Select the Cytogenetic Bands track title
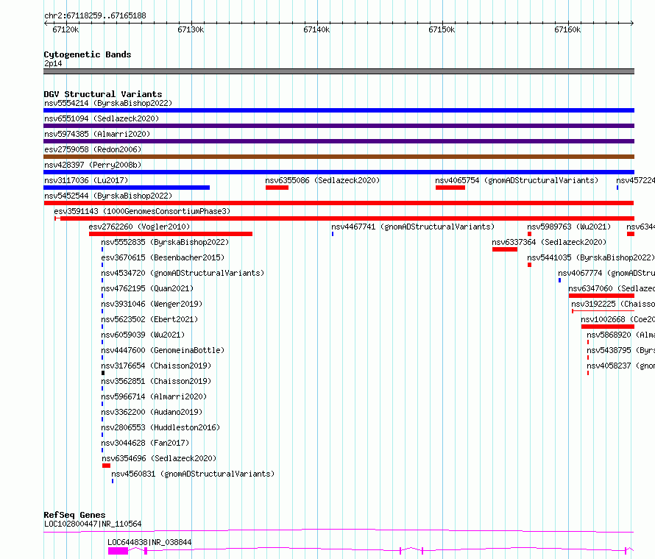 click(88, 54)
